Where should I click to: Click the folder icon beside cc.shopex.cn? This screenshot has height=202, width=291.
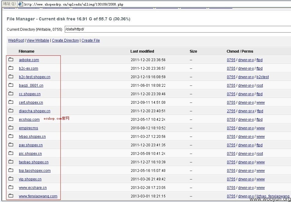pyautogui.click(x=11, y=93)
